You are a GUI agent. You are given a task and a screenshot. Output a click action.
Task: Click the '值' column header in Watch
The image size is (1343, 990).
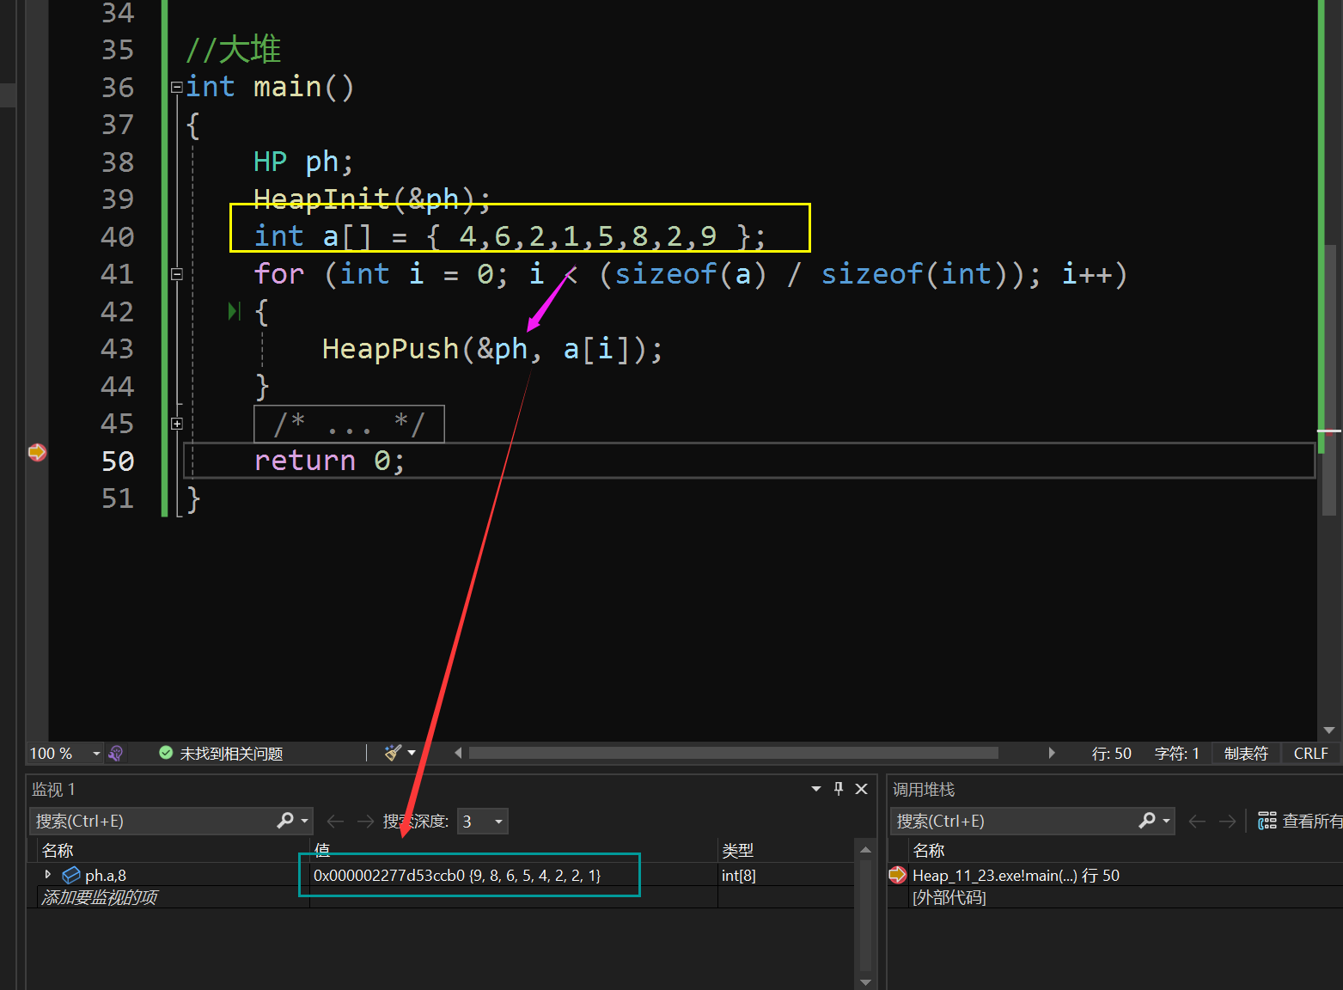[x=321, y=850]
